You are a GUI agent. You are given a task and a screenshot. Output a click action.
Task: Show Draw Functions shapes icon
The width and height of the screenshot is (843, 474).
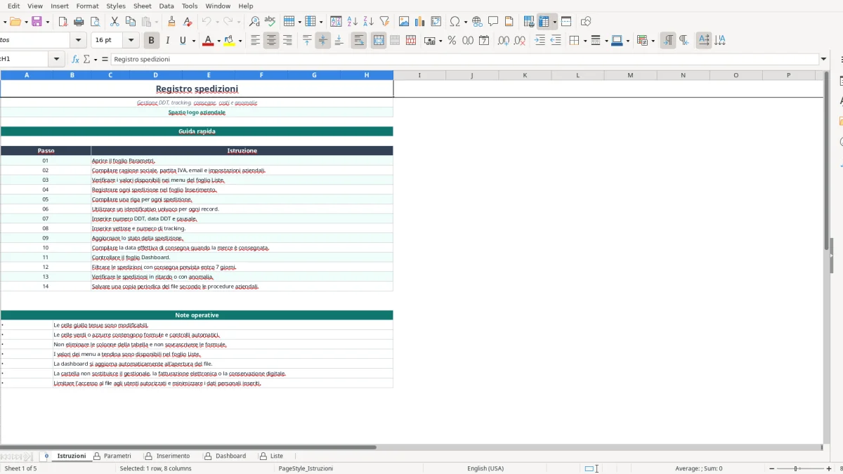[586, 22]
